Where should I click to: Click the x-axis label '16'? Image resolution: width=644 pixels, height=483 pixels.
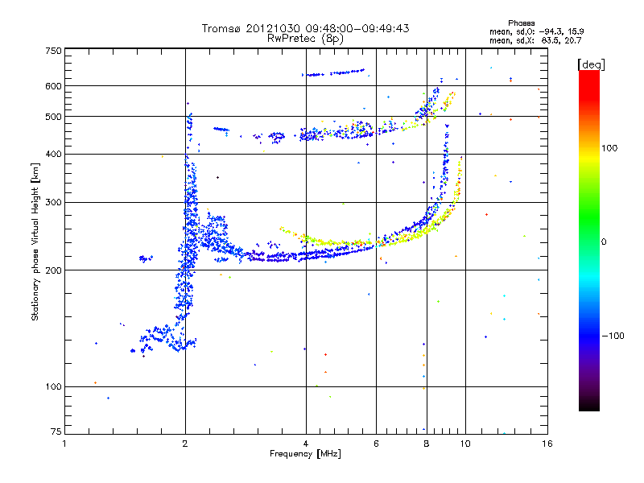pyautogui.click(x=547, y=444)
